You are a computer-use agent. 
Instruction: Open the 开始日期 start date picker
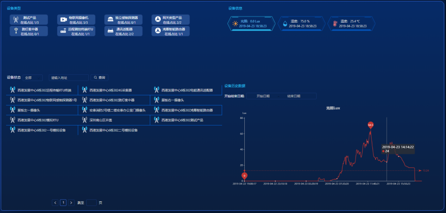pos(263,96)
